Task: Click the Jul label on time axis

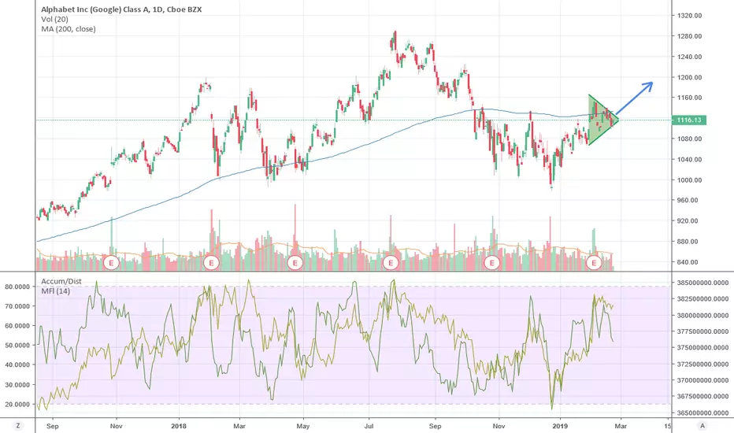Action: 369,426
